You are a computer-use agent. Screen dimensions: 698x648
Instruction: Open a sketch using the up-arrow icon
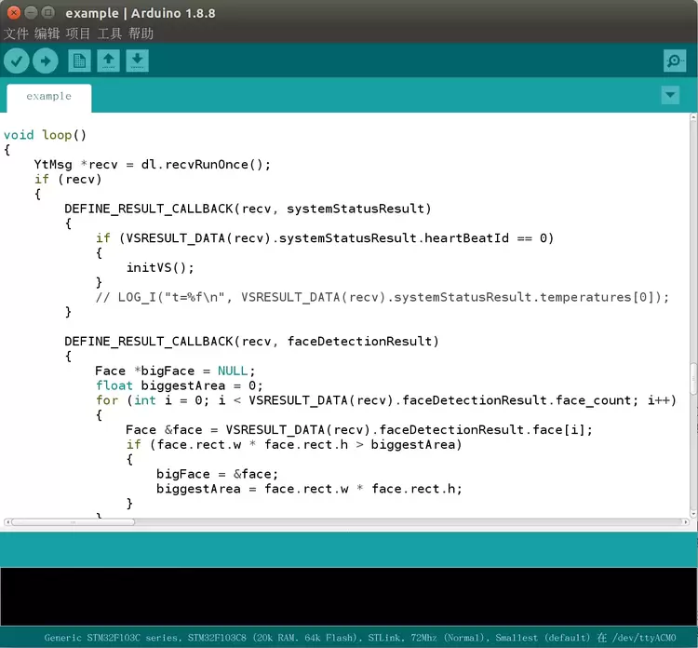[x=109, y=61]
